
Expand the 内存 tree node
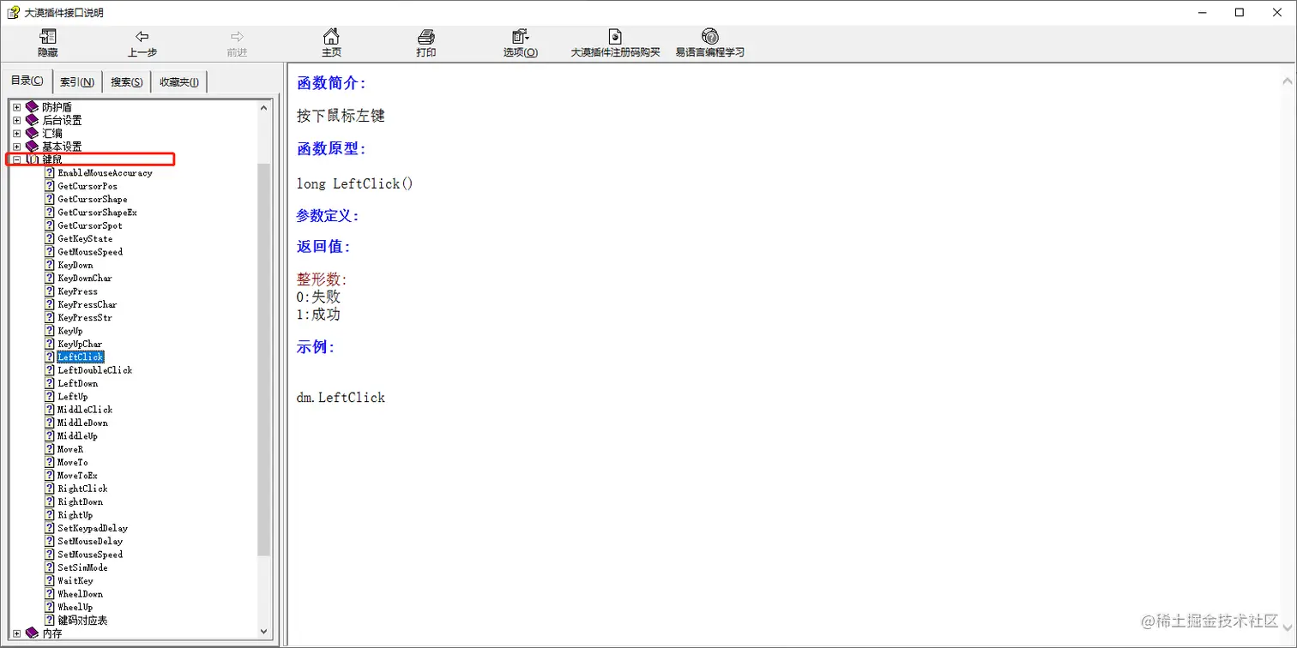pyautogui.click(x=15, y=633)
